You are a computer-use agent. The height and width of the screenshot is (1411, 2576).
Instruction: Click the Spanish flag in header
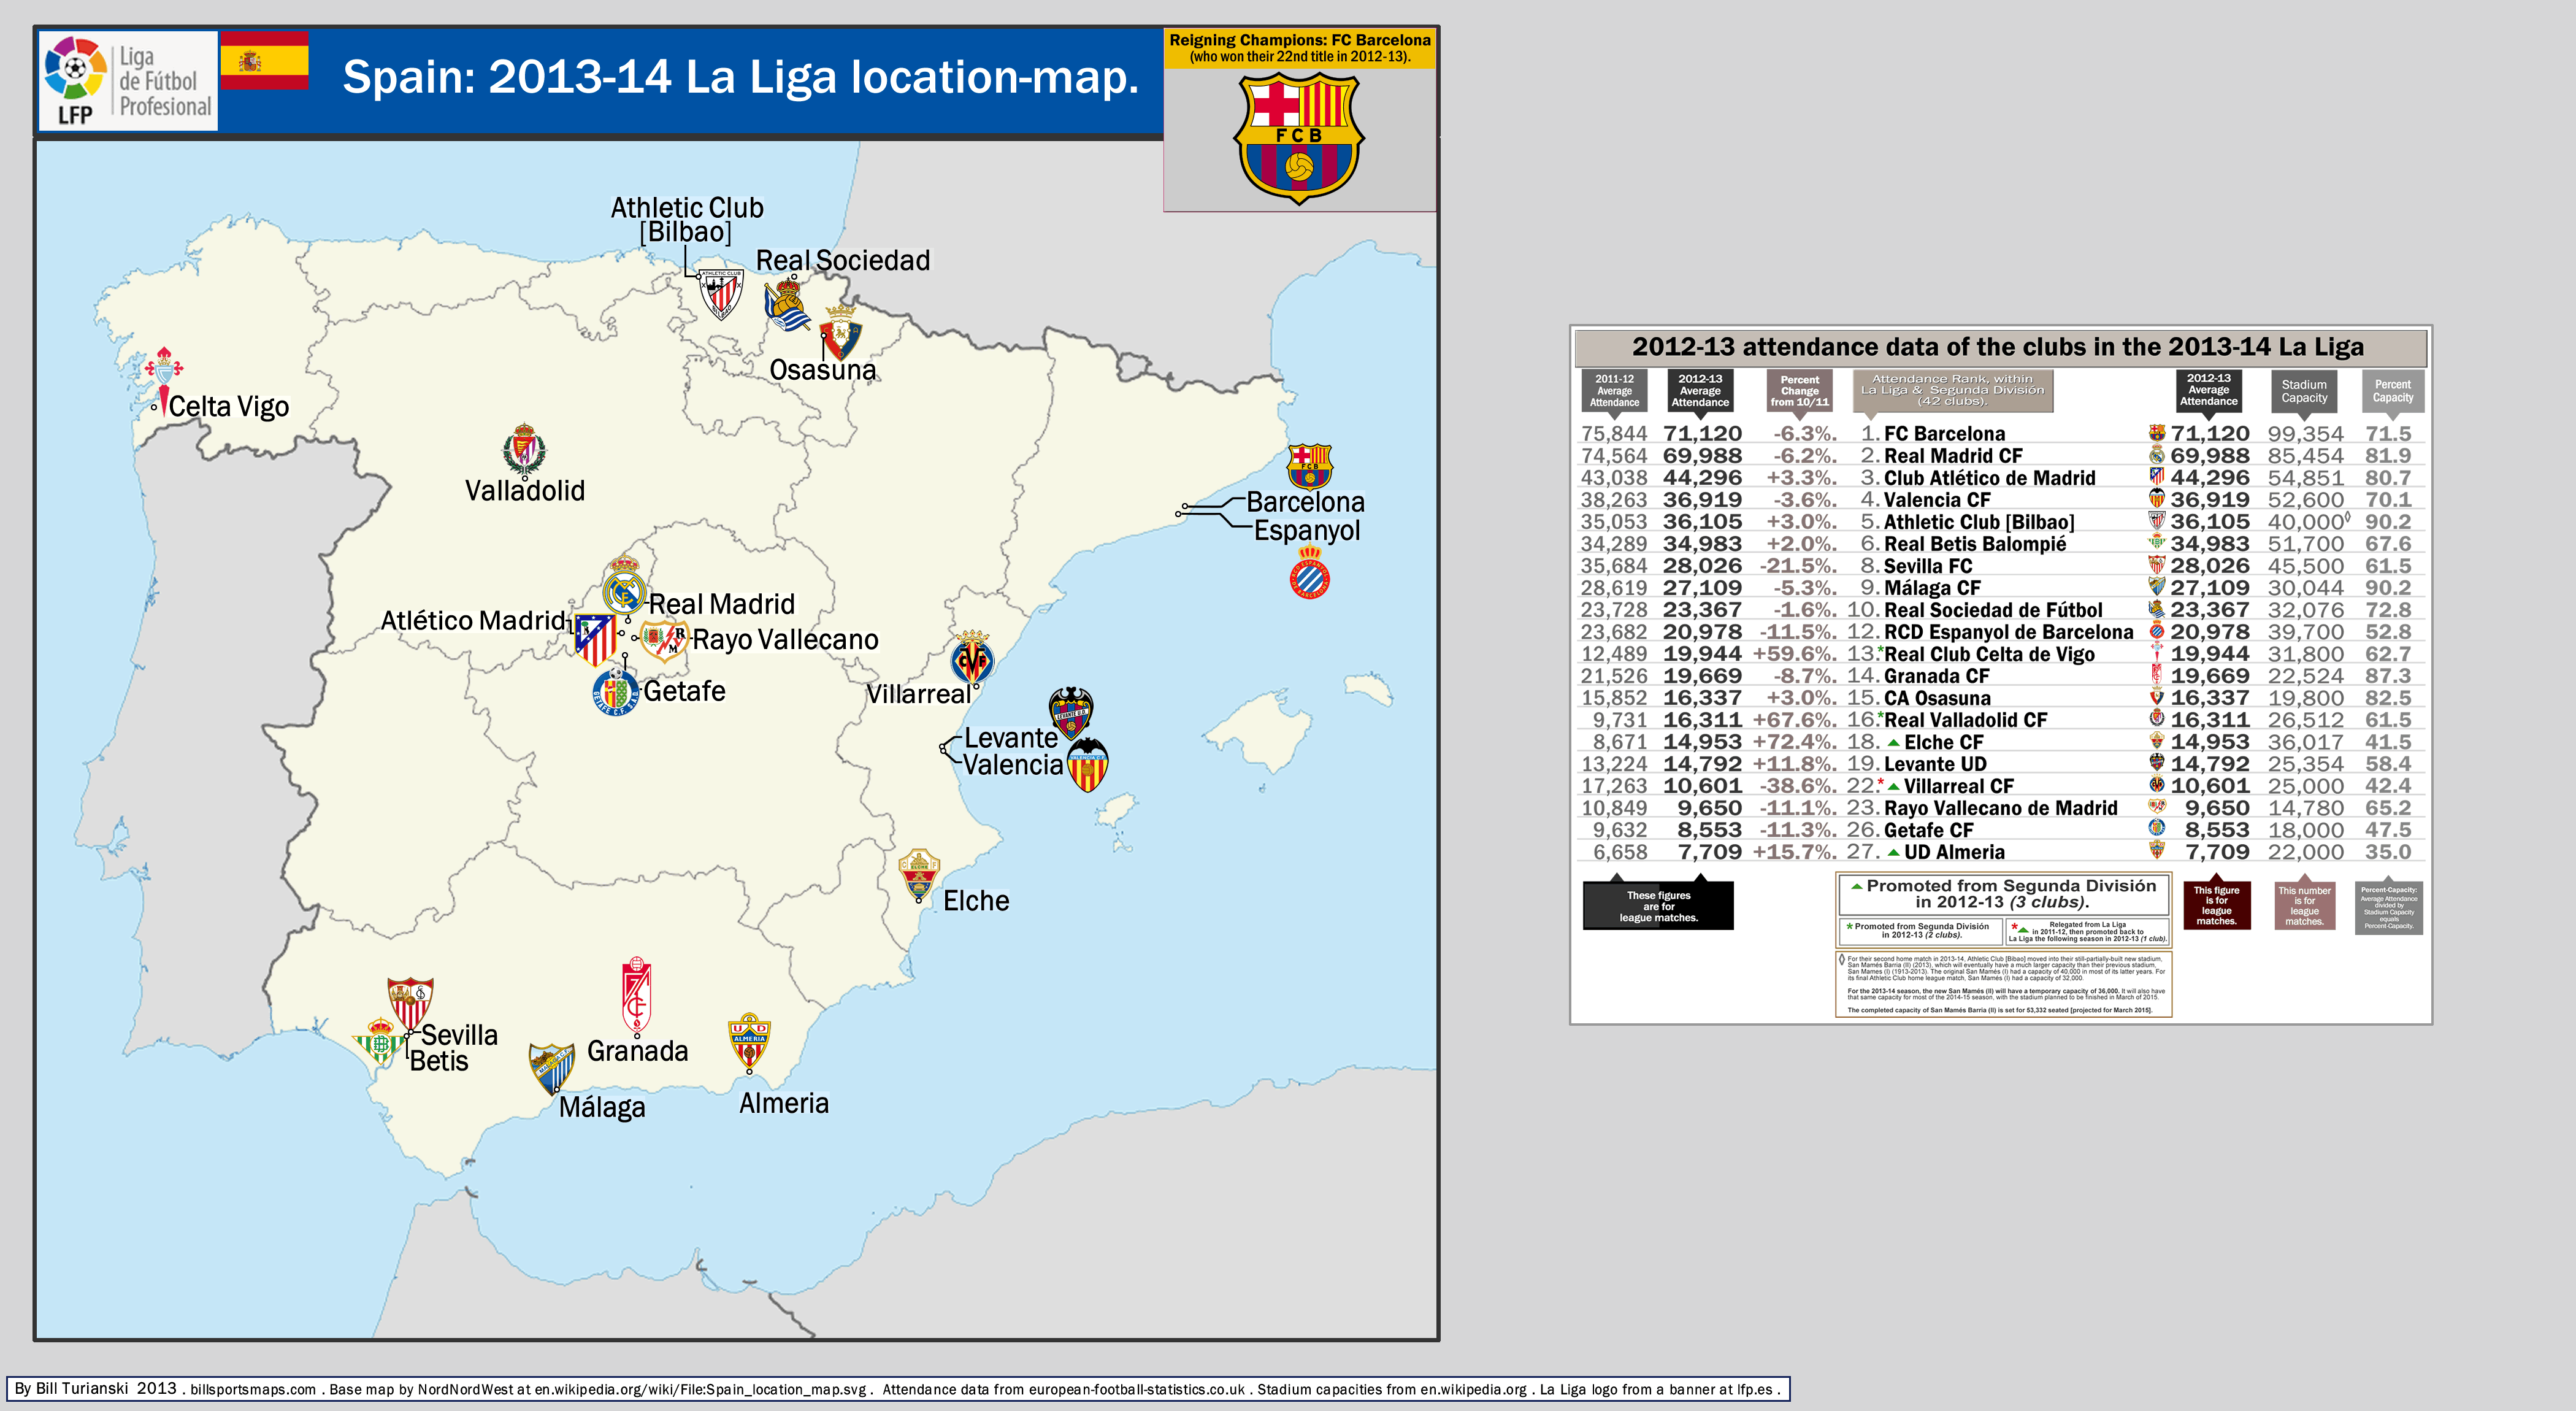[265, 61]
